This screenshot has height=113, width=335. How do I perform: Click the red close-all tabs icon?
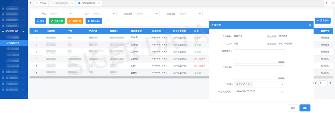[332, 3]
